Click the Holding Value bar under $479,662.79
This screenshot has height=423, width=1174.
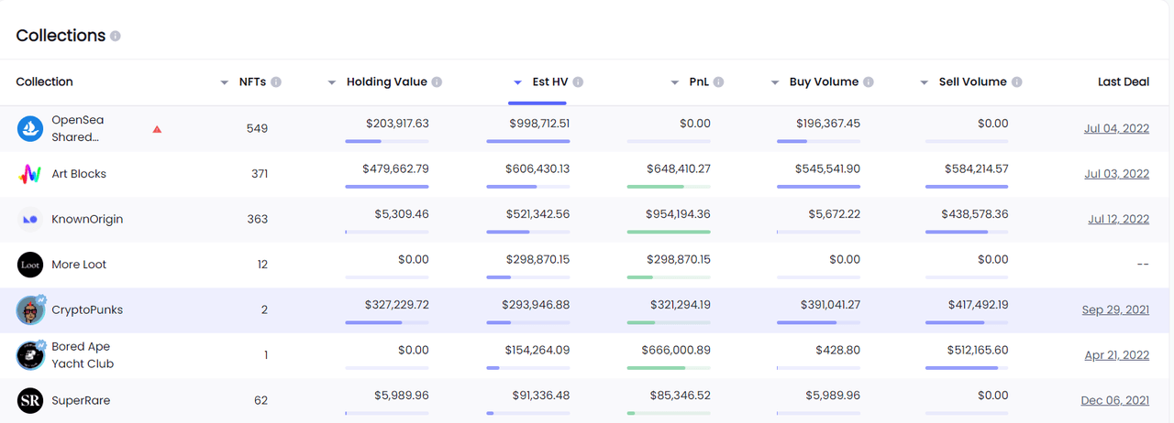click(x=387, y=187)
